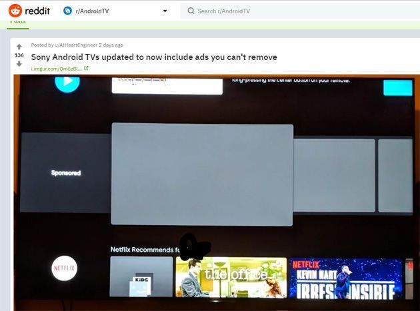Open the i.imgur.com image link
Screen dimensions: 420x311
pyautogui.click(x=56, y=68)
